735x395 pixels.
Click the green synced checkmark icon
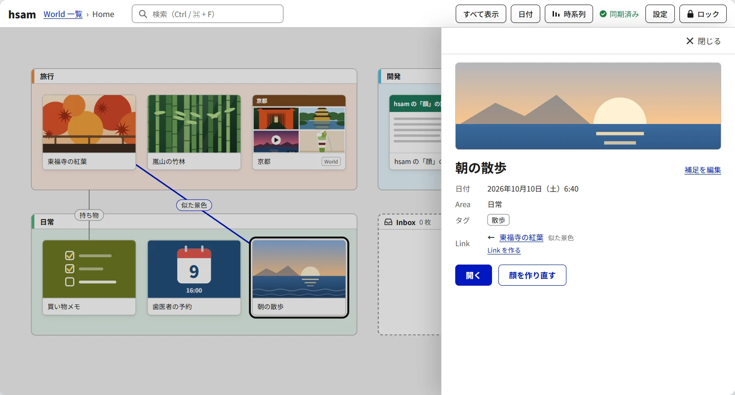pos(603,14)
